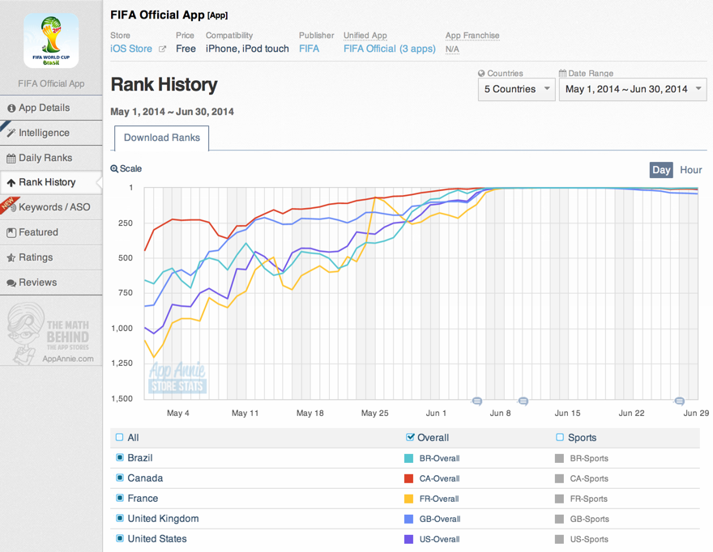Click the event comment marker near Jun 10
The height and width of the screenshot is (552, 713).
pos(523,401)
